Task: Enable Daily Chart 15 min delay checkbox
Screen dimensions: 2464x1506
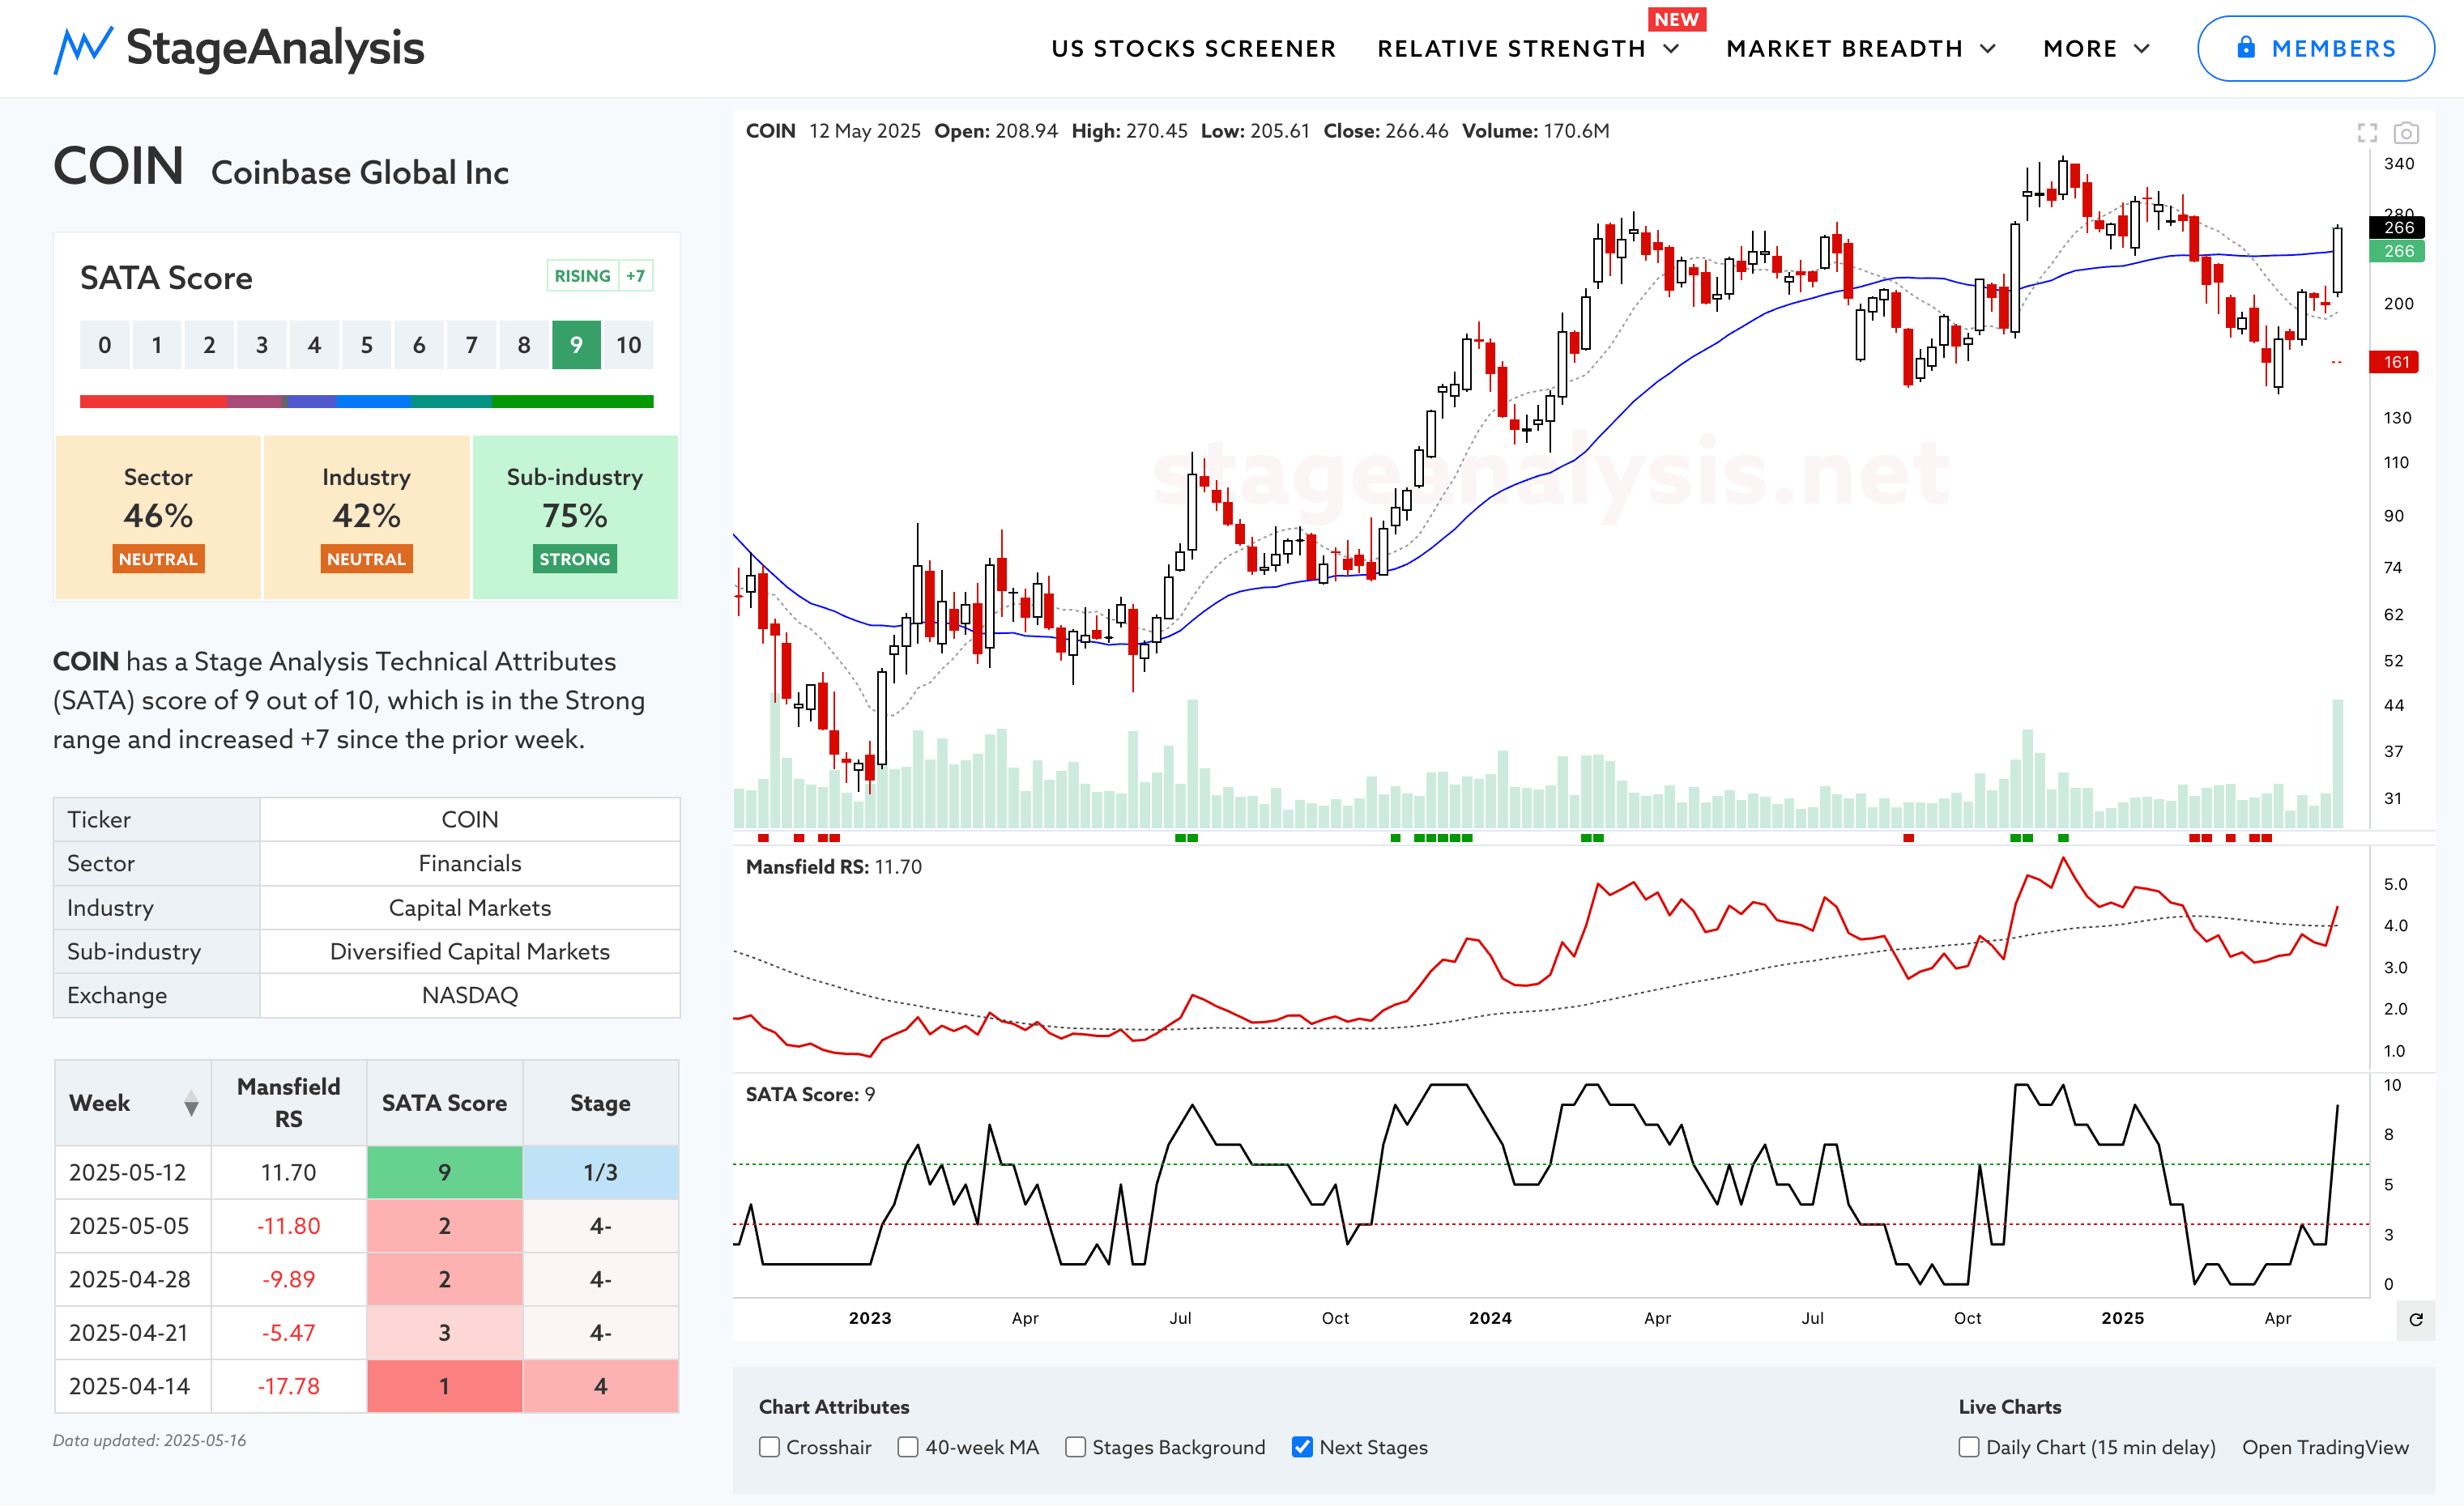Action: point(1969,1447)
